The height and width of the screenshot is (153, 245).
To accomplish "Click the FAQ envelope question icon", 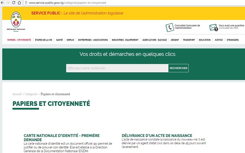I will point(213,28).
